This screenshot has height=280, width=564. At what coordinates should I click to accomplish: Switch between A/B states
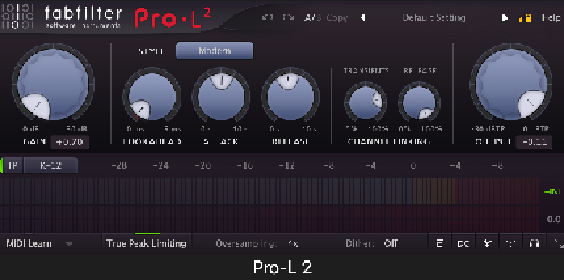coord(312,18)
